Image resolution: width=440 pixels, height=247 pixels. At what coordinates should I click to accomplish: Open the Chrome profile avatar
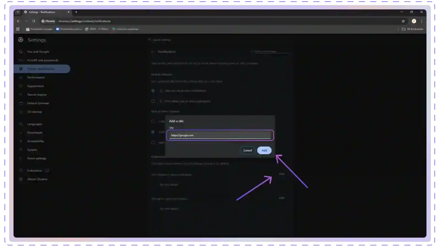414,21
